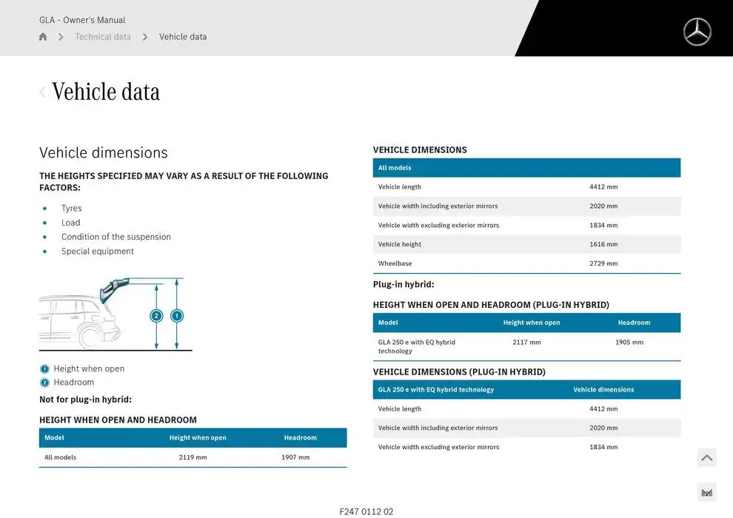Click the legend marker for Height when open

44,369
